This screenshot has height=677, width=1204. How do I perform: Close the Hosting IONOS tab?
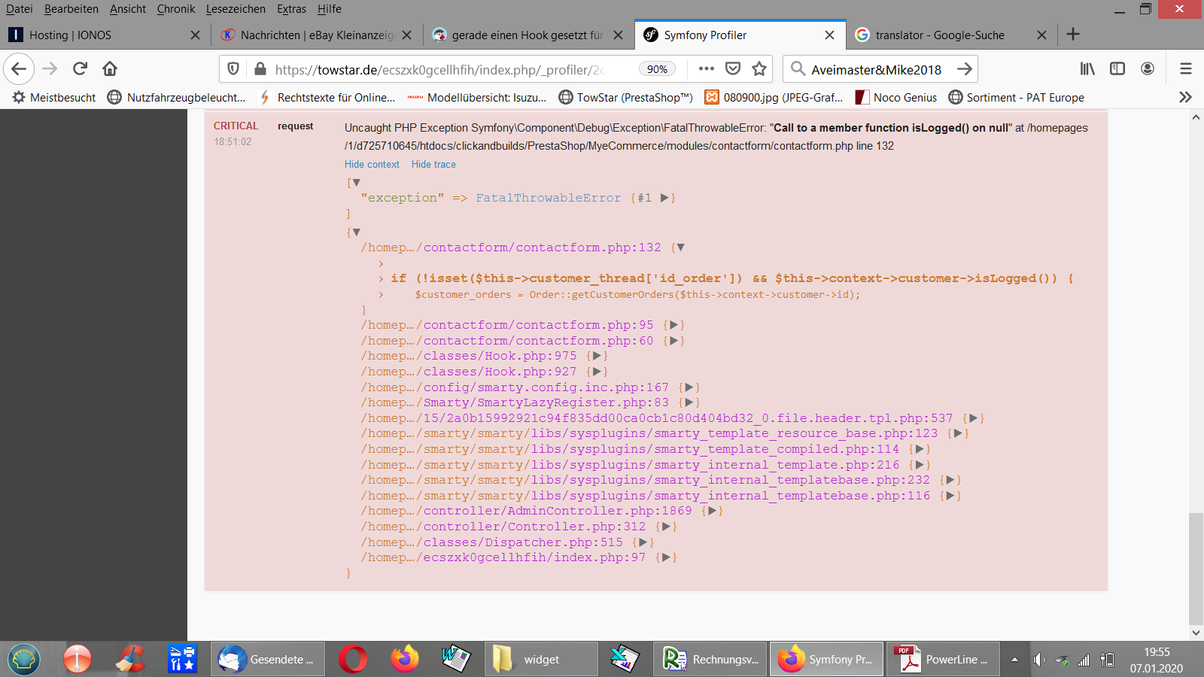coord(195,35)
